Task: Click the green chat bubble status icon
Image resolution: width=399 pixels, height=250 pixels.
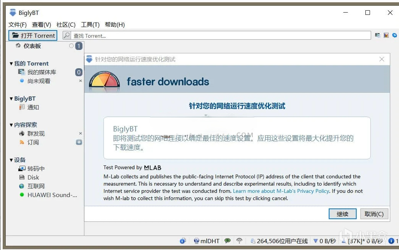Action: [228, 240]
